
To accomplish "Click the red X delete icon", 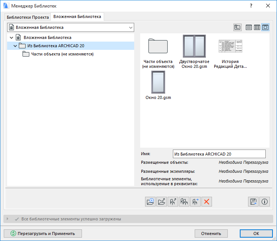I will 207,202.
